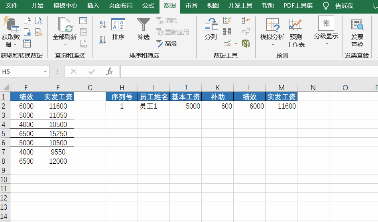
Task: Open the Recent Sources icon with clock
Action: [x=39, y=21]
